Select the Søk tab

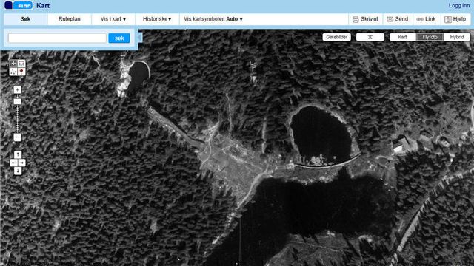pyautogui.click(x=26, y=19)
